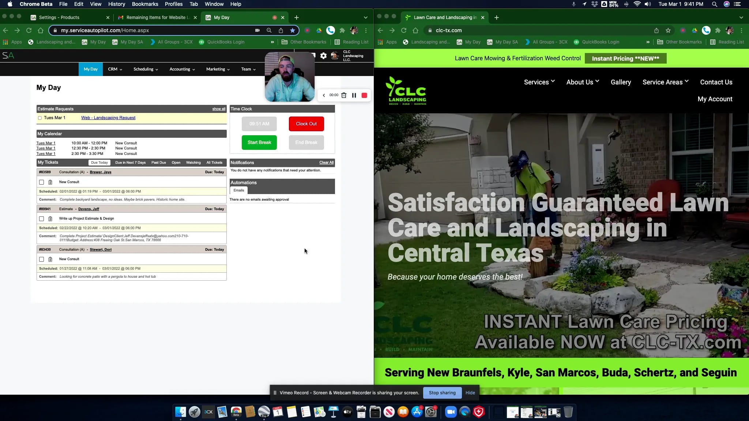Viewport: 749px width, 421px height.
Task: Open ticket note icon for Brewer, Jaye
Action: tap(50, 182)
